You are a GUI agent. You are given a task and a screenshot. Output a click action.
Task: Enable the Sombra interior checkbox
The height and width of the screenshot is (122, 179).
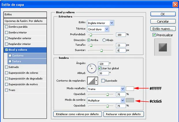[7, 32]
